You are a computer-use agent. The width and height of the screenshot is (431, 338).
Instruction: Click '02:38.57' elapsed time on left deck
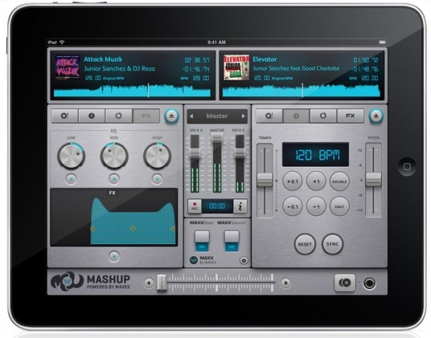(197, 60)
